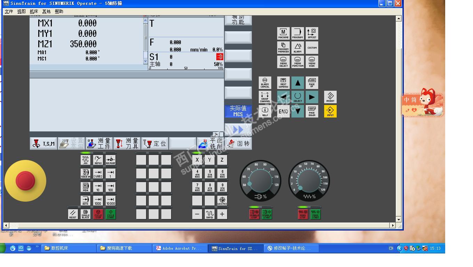Click the emergency stop button
The image size is (473, 267).
click(25, 181)
